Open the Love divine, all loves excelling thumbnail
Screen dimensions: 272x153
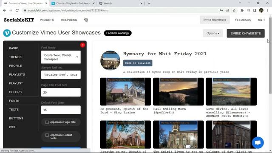231,92
